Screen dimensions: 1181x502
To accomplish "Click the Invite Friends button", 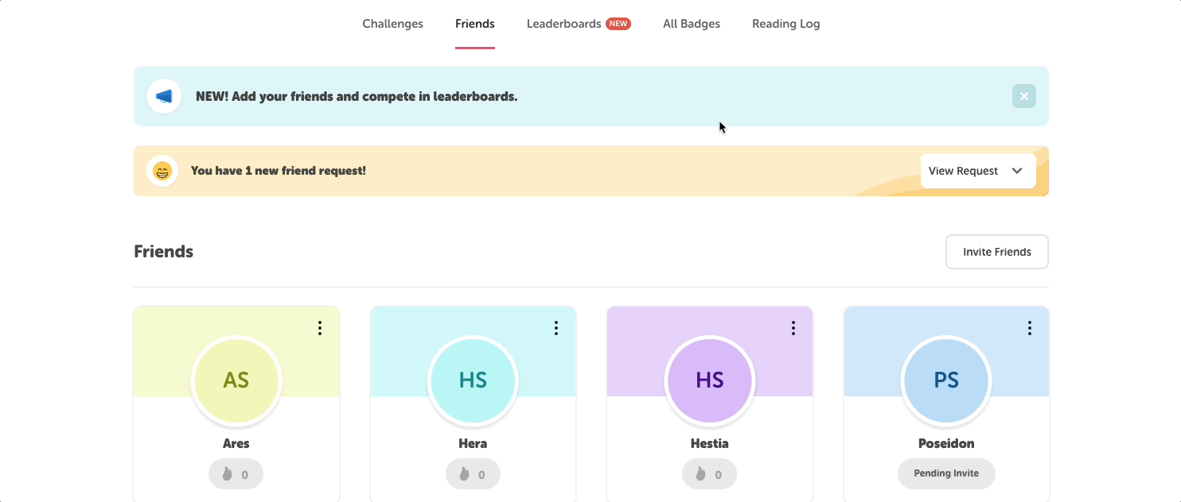I will pos(996,251).
